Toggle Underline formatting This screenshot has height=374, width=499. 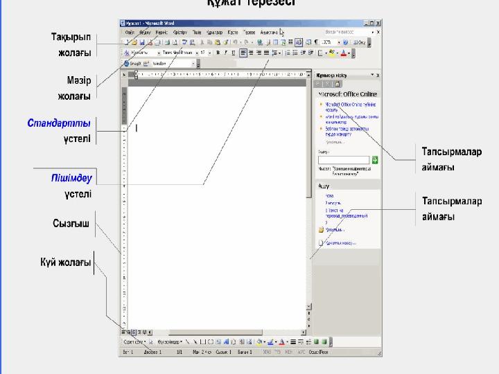[234, 53]
